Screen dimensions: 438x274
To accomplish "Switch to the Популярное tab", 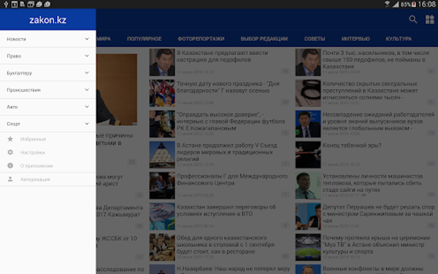I will pyautogui.click(x=144, y=39).
